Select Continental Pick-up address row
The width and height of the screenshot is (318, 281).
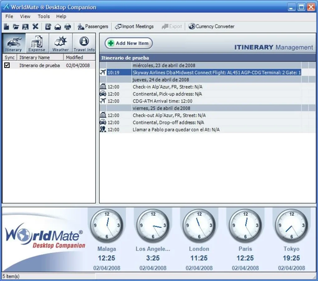[207, 94]
